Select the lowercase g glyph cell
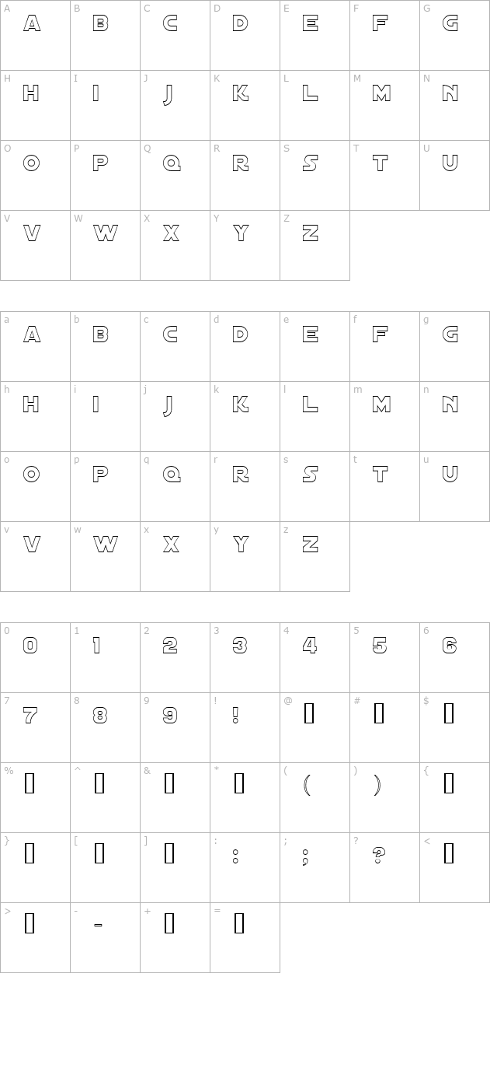This screenshot has height=1089, width=497. point(454,346)
